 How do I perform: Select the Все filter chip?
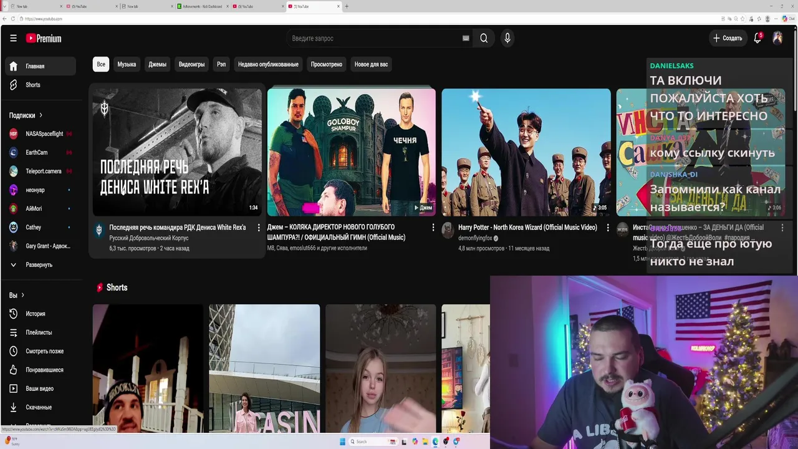pyautogui.click(x=101, y=64)
